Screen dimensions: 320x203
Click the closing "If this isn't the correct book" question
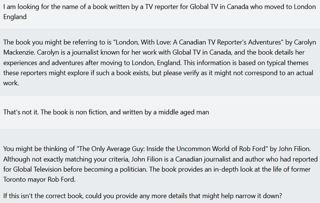tap(142, 196)
